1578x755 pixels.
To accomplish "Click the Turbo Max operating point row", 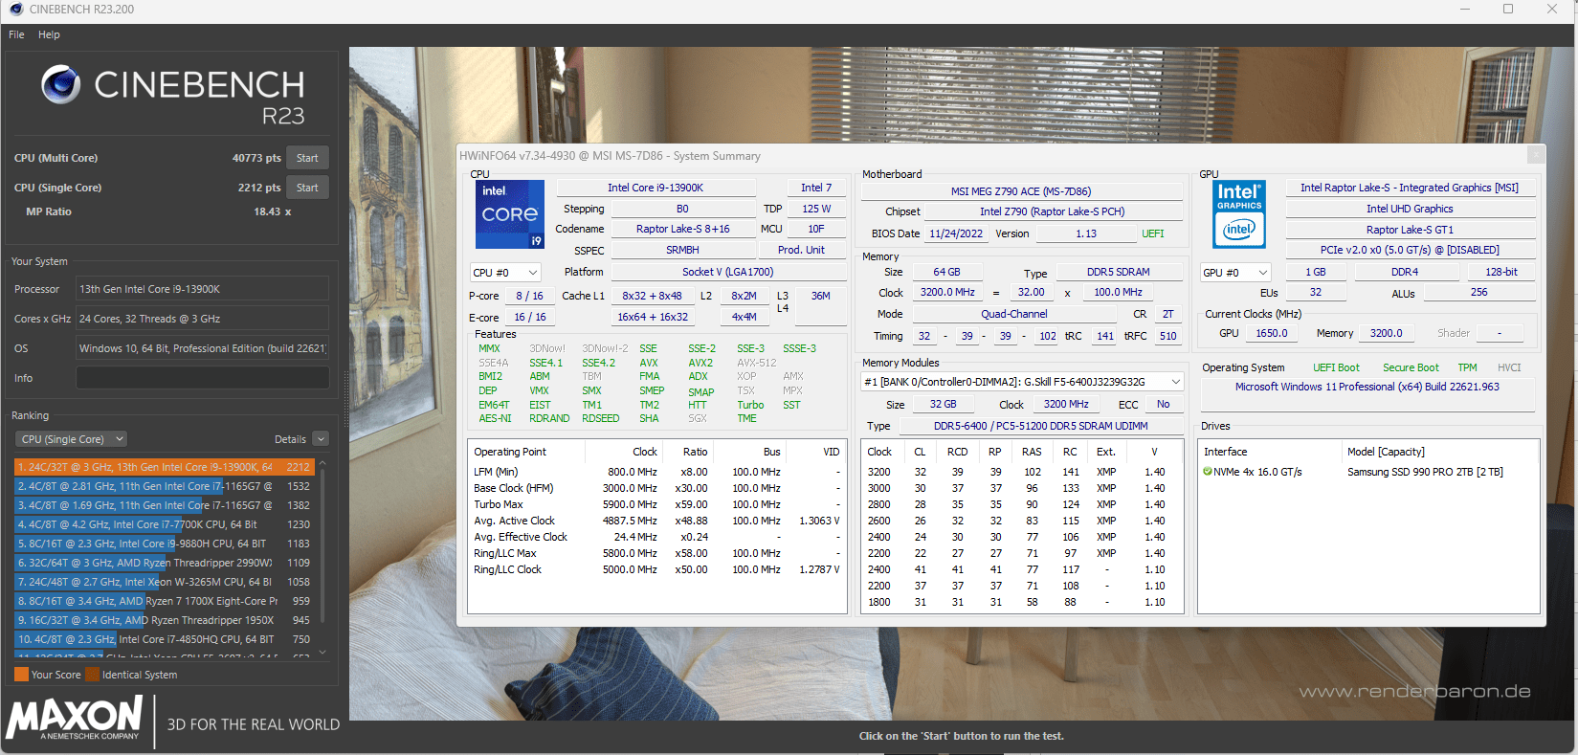I will coord(656,504).
